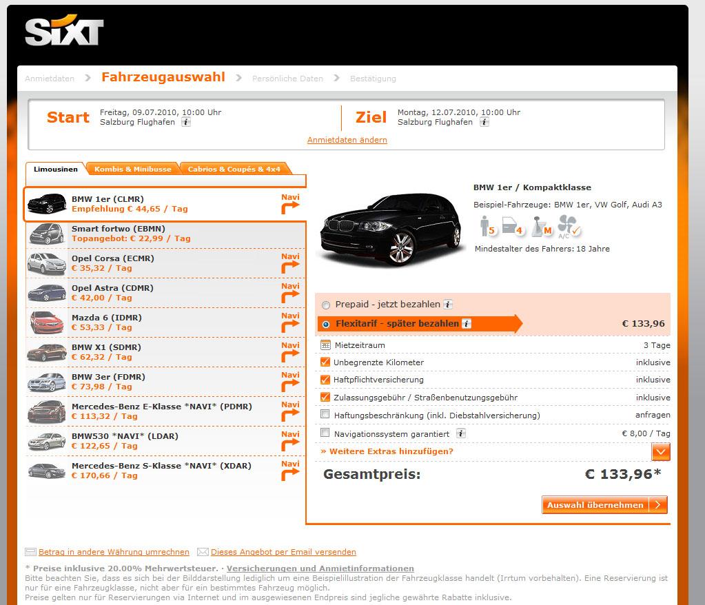Check the Navigationssystem garantiert checkbox
705x605 pixels.
point(325,433)
